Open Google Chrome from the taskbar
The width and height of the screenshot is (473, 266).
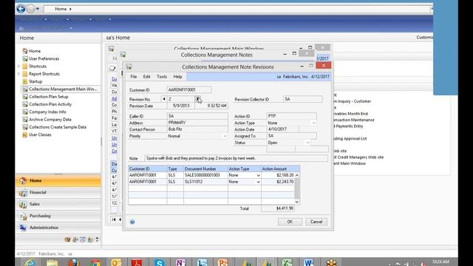(x=95, y=262)
